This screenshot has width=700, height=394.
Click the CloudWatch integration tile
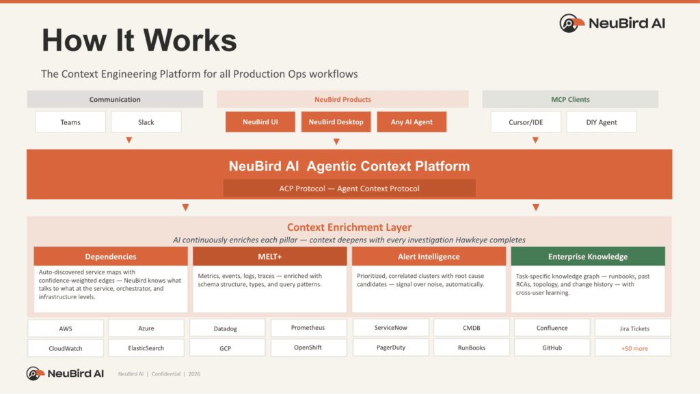tap(66, 348)
